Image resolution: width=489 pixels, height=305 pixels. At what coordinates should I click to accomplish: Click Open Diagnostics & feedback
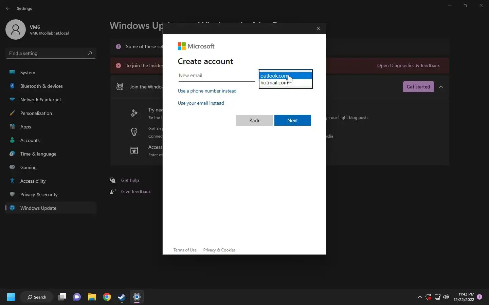coord(409,65)
